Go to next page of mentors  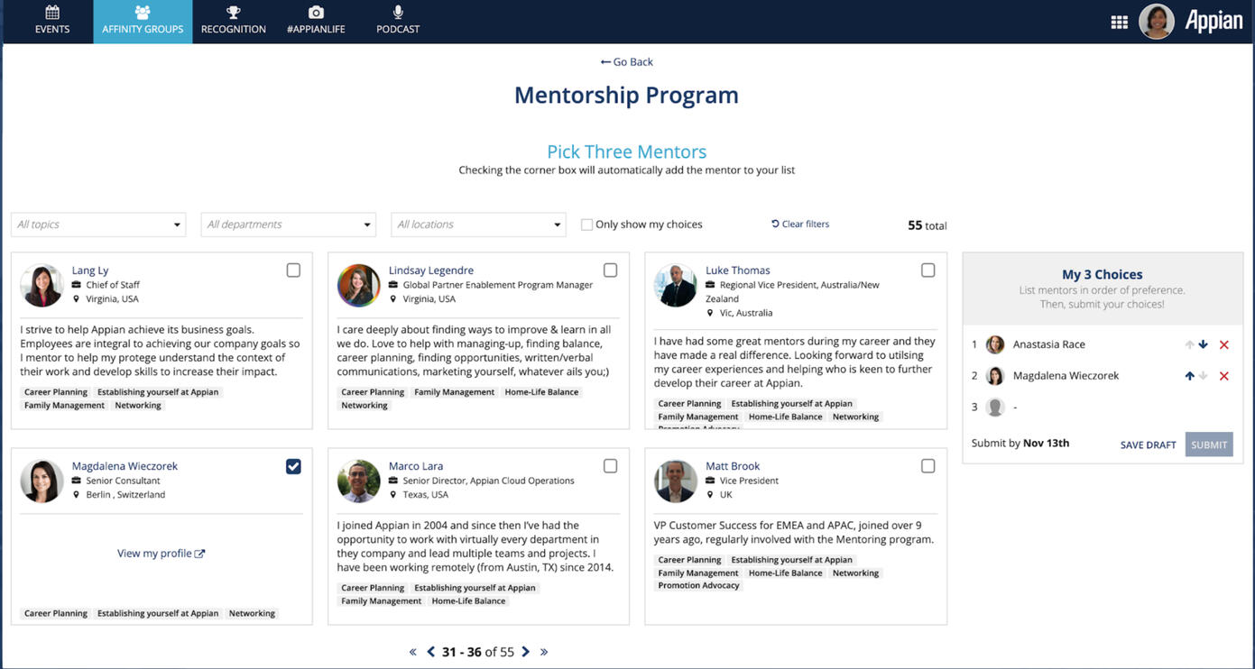pos(526,652)
